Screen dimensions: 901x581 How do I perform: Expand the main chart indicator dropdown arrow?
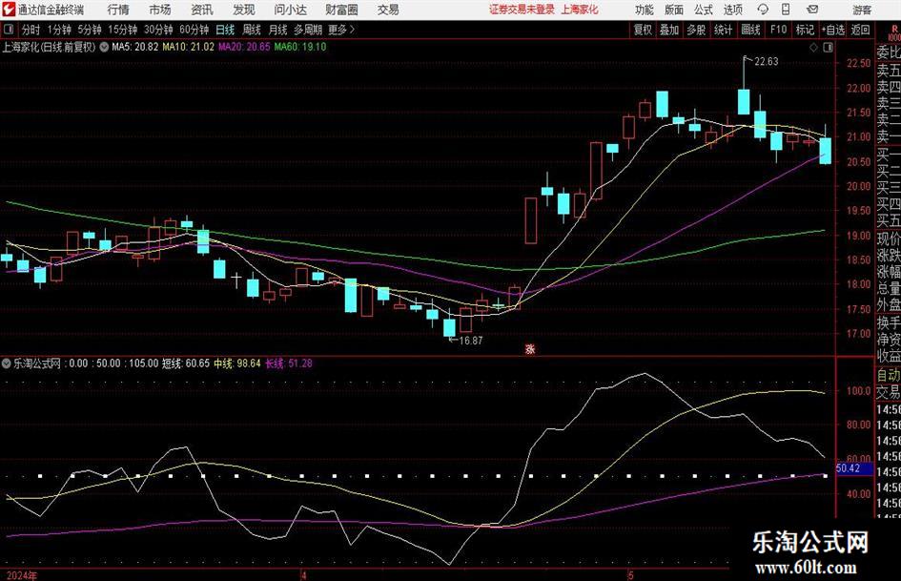[104, 47]
